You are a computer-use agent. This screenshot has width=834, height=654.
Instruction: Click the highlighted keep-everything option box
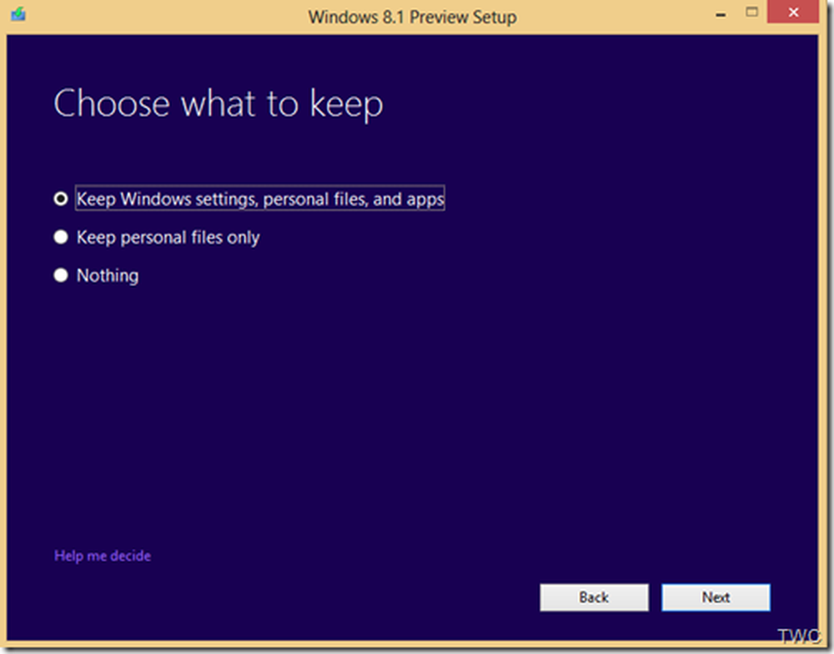coord(260,199)
